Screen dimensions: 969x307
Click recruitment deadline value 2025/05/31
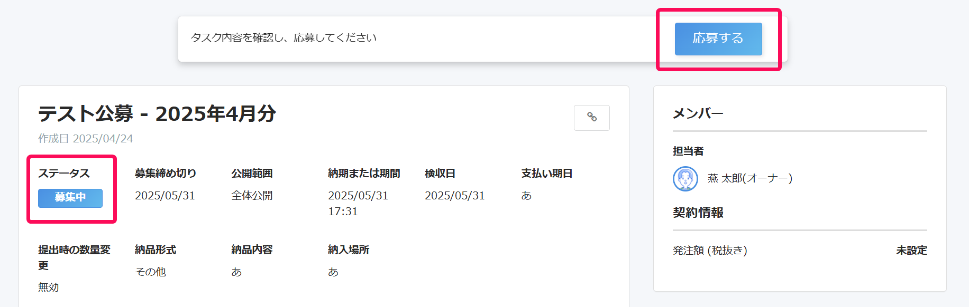[x=165, y=196]
